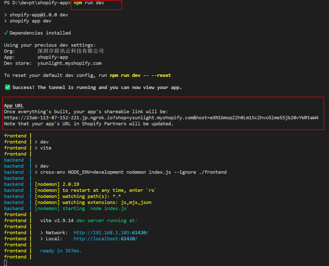
Task: Click the checkmark beside Dependencies installed
Action: [x=6, y=33]
